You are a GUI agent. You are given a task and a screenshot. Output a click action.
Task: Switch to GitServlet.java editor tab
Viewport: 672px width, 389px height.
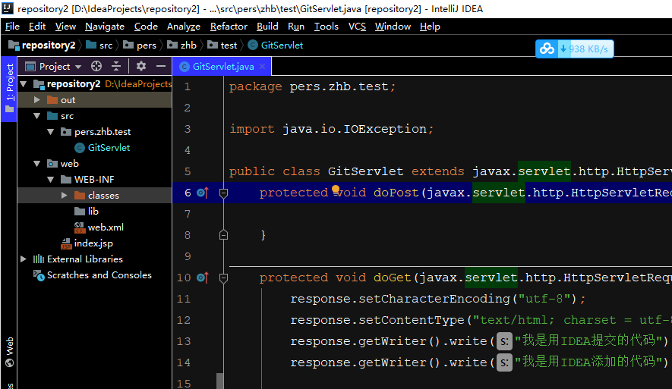click(x=222, y=66)
